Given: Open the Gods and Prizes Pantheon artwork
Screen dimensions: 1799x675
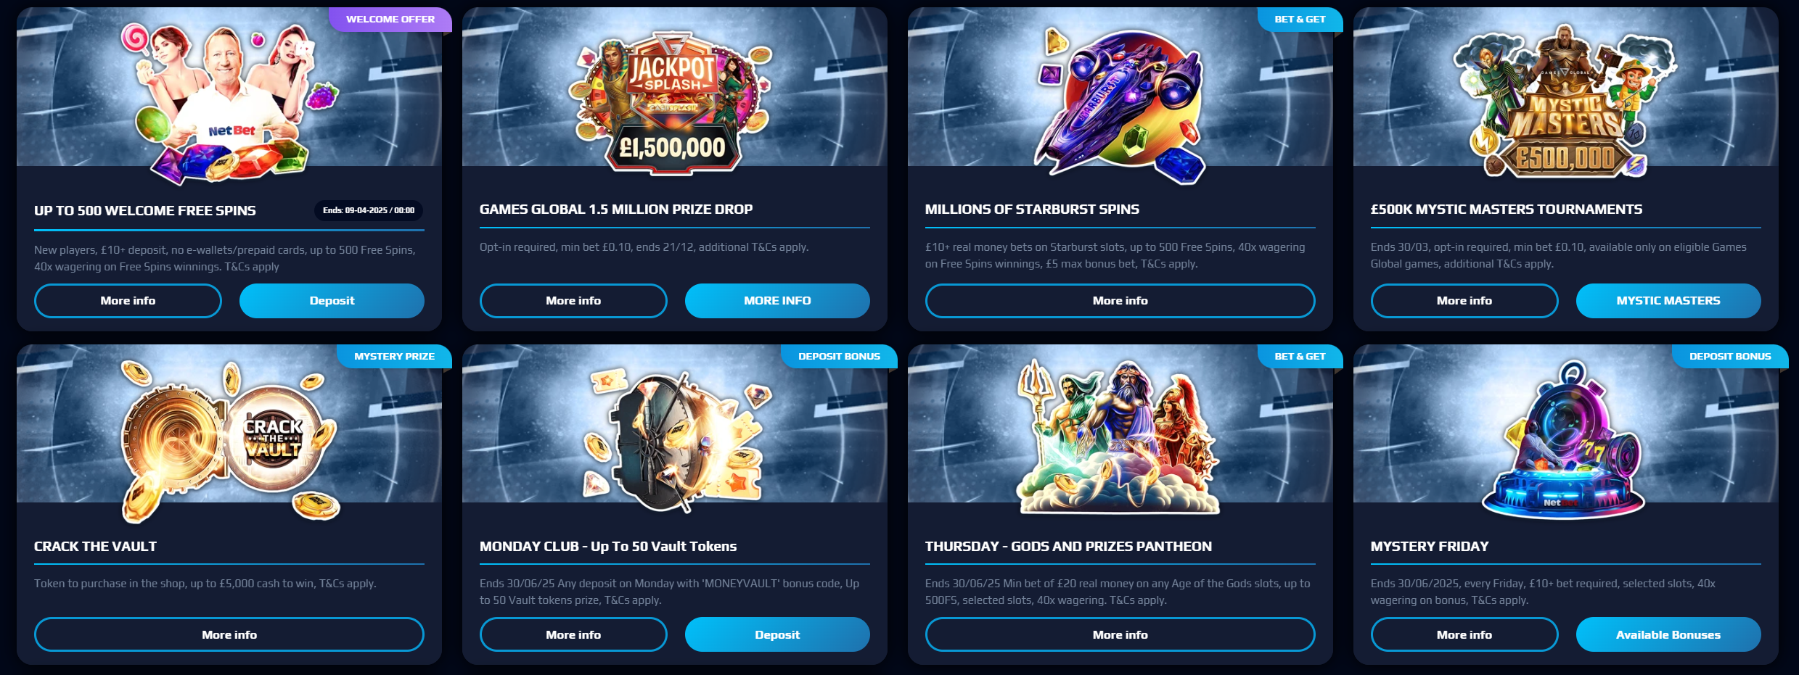Looking at the screenshot, I should pyautogui.click(x=1120, y=437).
